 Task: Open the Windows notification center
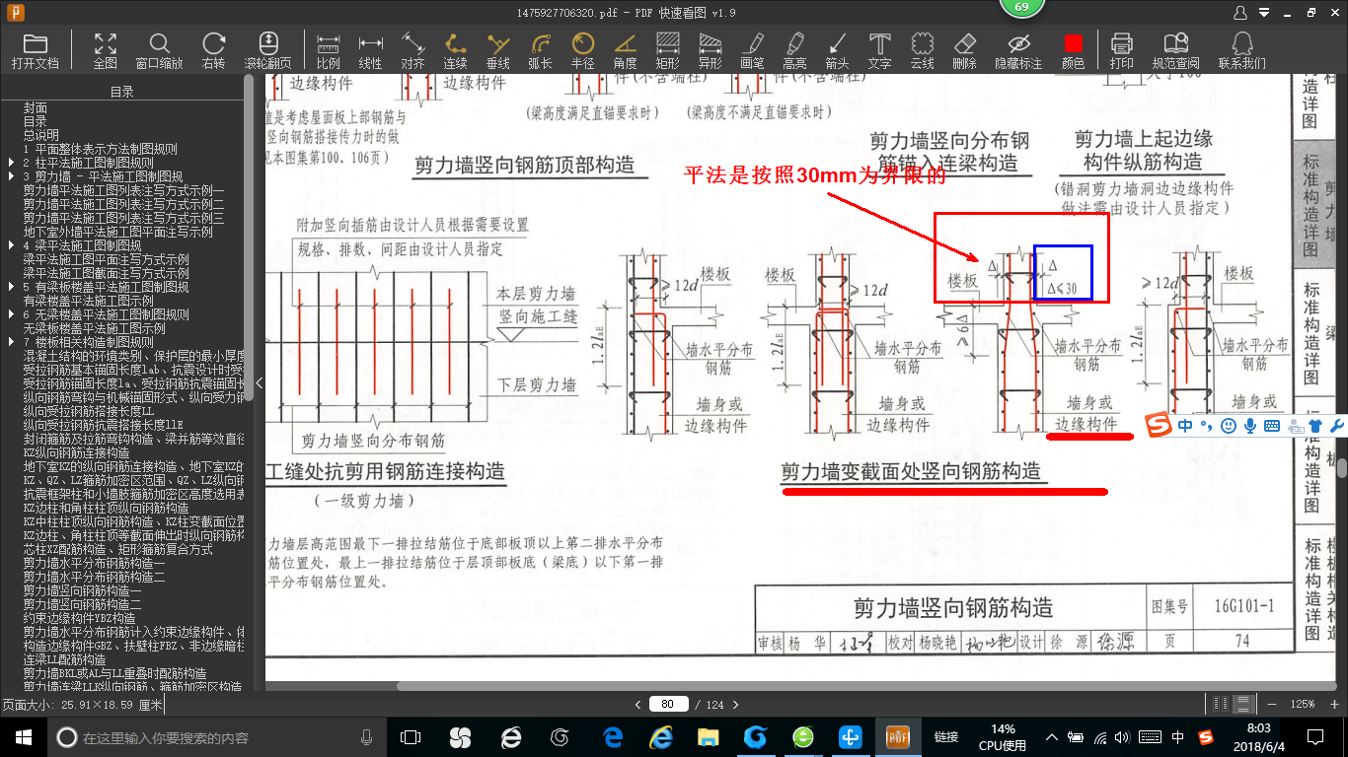click(x=1315, y=737)
